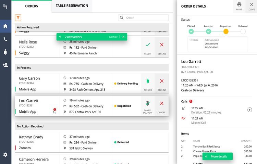
Task: Open the Home section in sidebar
Action: pos(5,26)
